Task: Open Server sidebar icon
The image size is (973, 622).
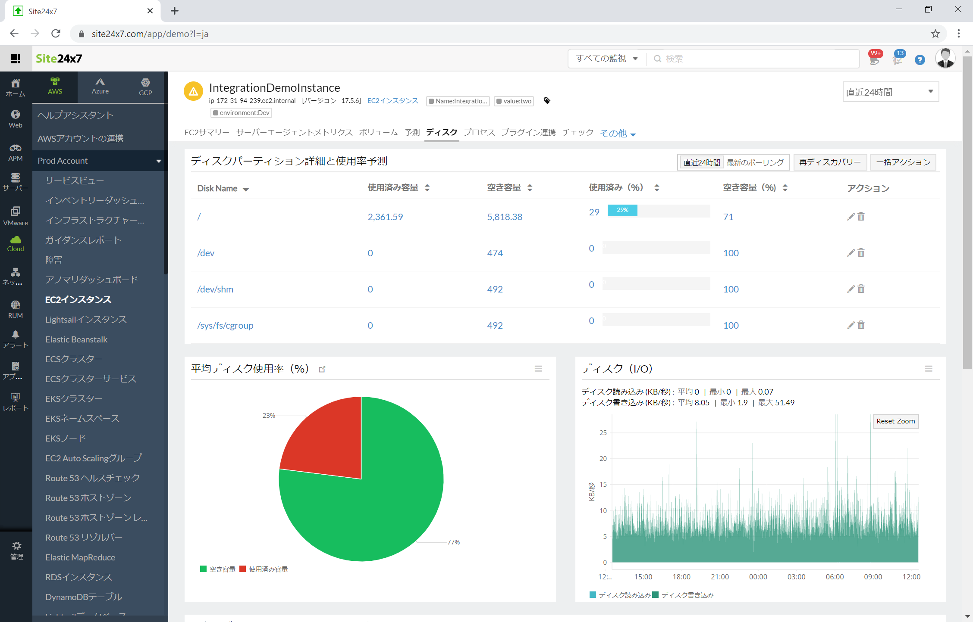Action: (16, 182)
